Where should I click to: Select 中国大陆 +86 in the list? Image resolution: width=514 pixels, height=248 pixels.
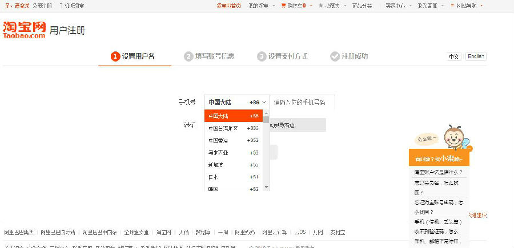[234, 116]
